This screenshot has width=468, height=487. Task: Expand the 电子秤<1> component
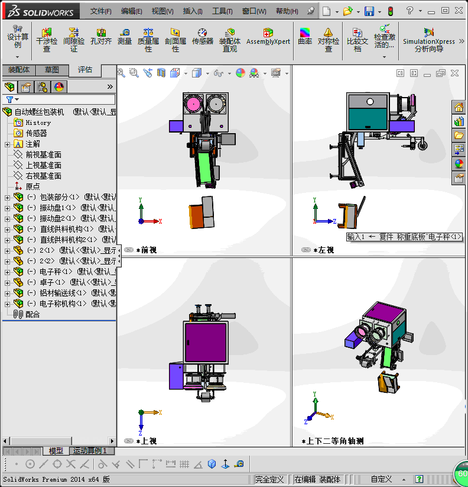click(x=8, y=272)
